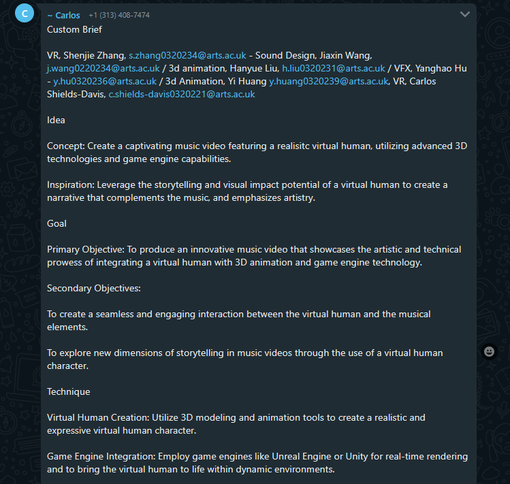Open the h.liu0320231@arts.ac.uk email link
This screenshot has height=484, width=510.
coord(334,69)
